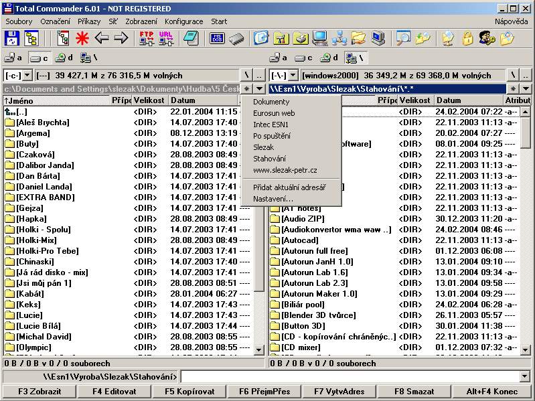
Task: Click F6 PřejmPřes button
Action: click(264, 392)
